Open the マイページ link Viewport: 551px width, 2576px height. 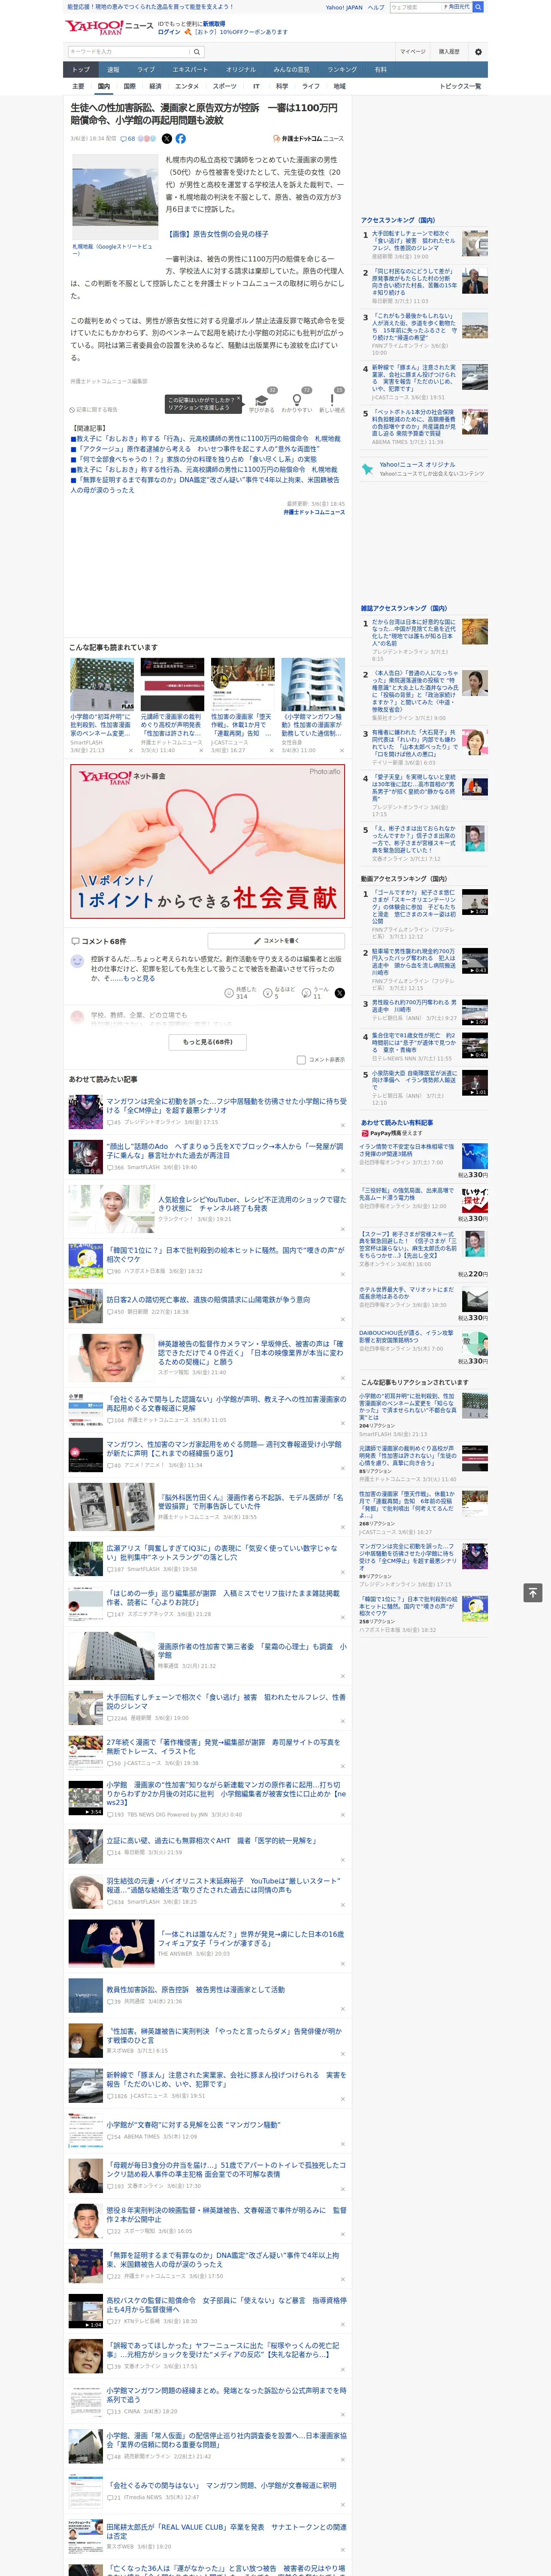(x=413, y=52)
